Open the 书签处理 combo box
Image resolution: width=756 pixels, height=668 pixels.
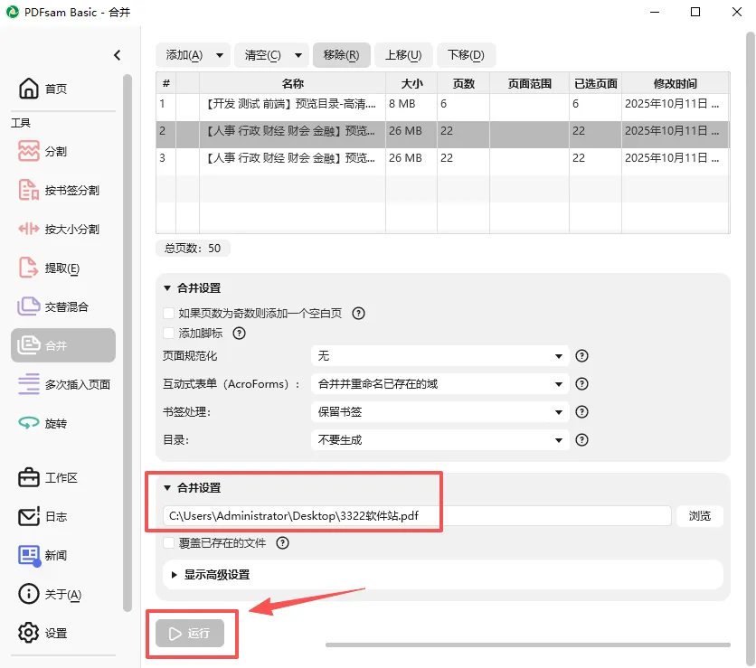(439, 411)
